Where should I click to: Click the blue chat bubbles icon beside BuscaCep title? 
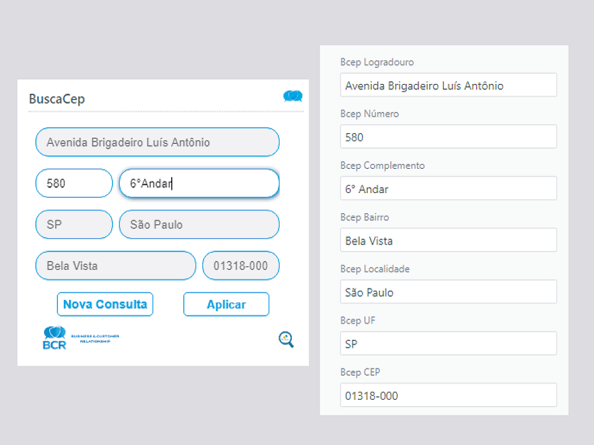[292, 96]
